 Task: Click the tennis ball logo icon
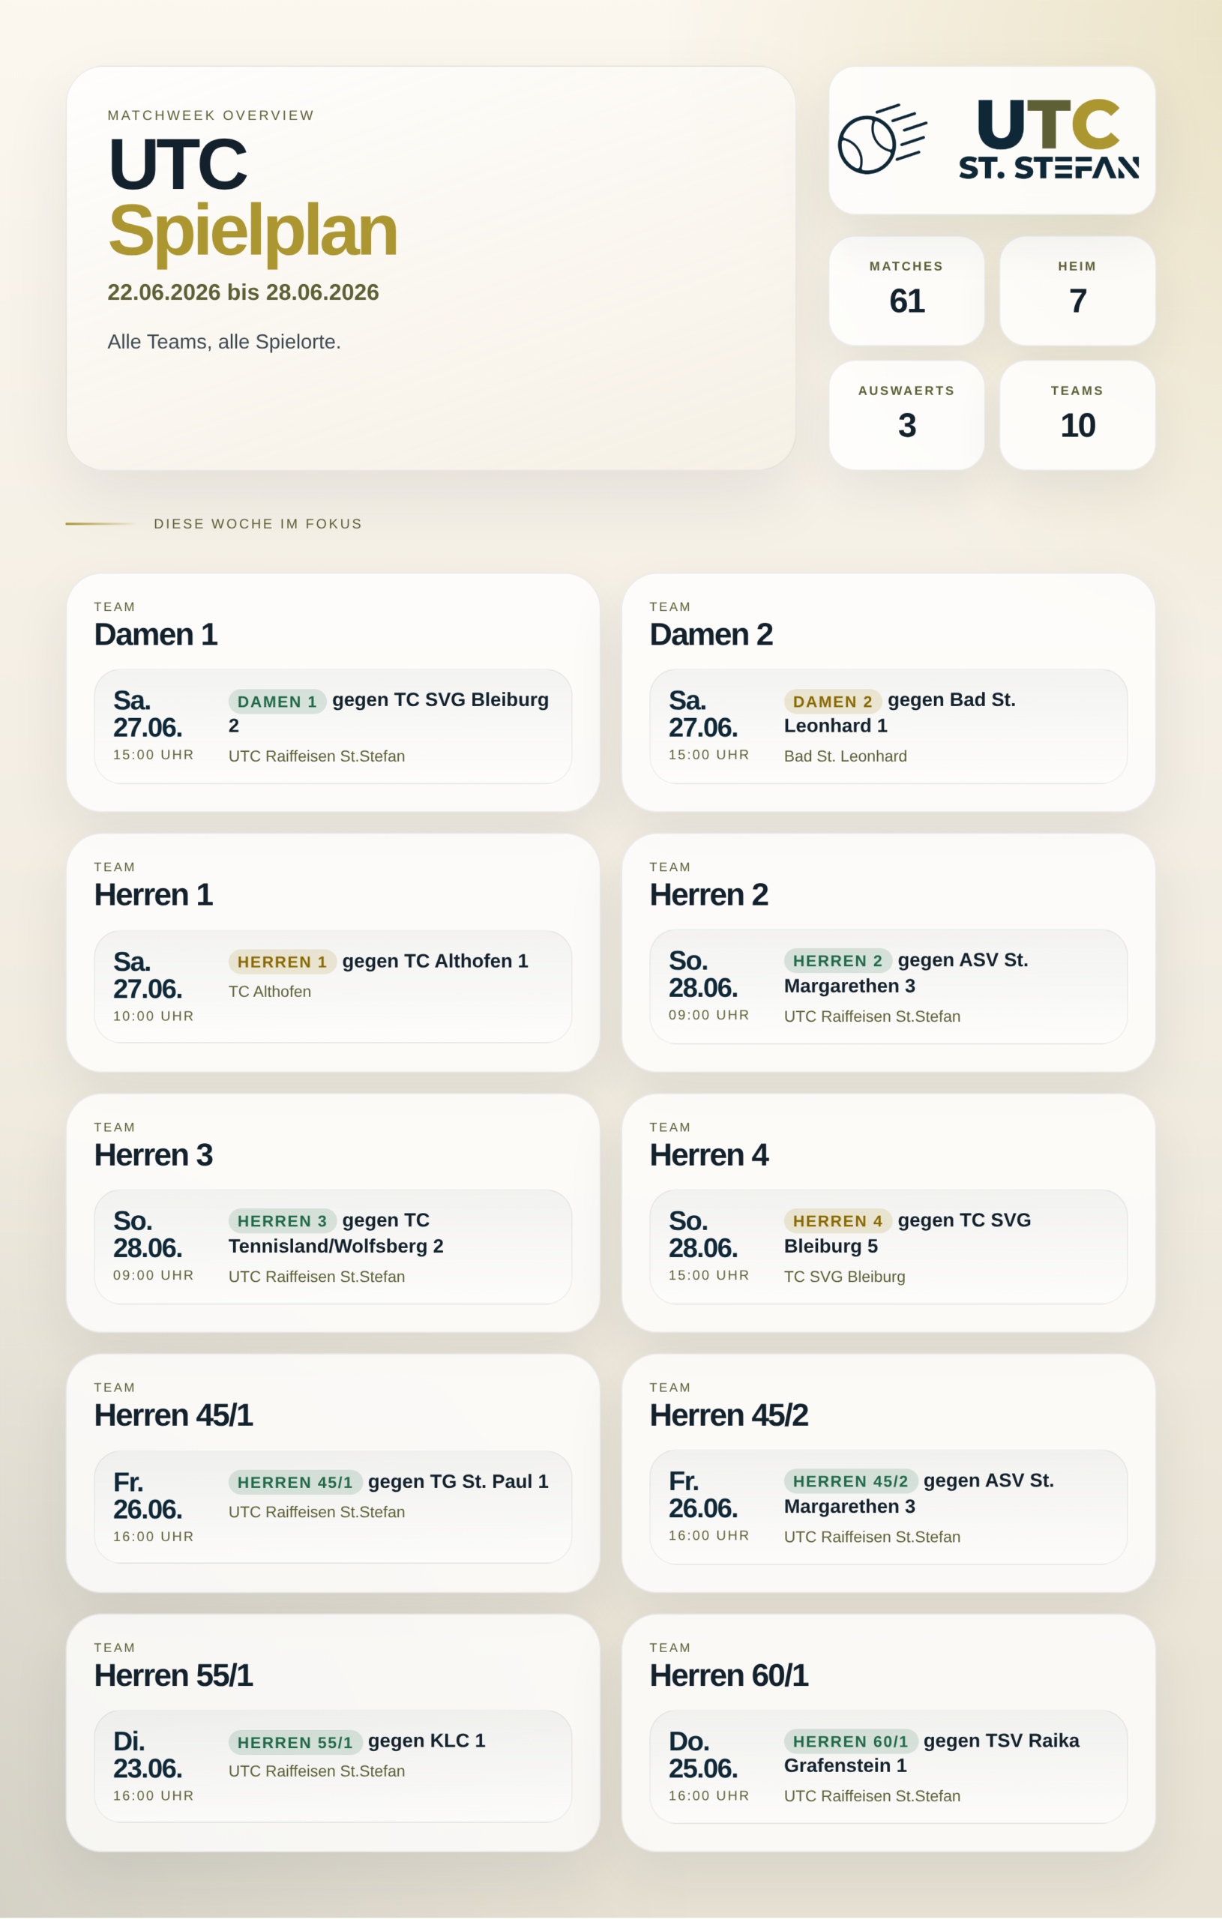click(882, 139)
